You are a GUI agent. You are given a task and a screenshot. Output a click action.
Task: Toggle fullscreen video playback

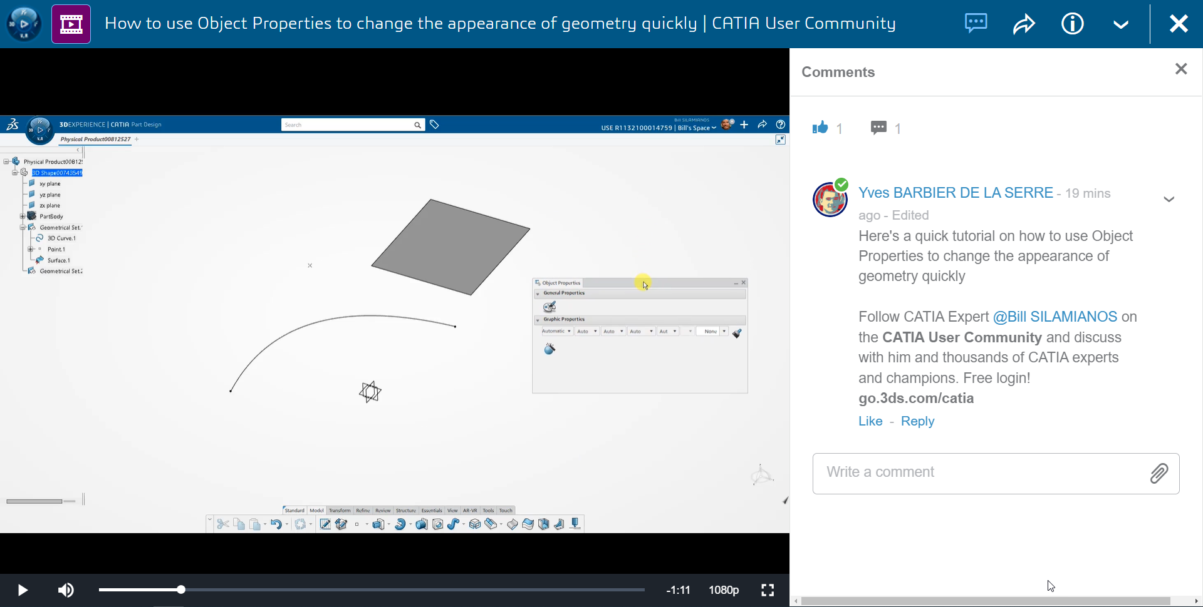click(768, 589)
